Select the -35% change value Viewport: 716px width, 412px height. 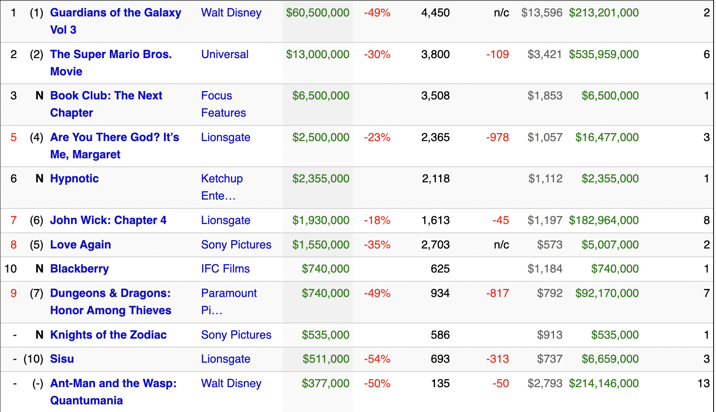pyautogui.click(x=377, y=245)
